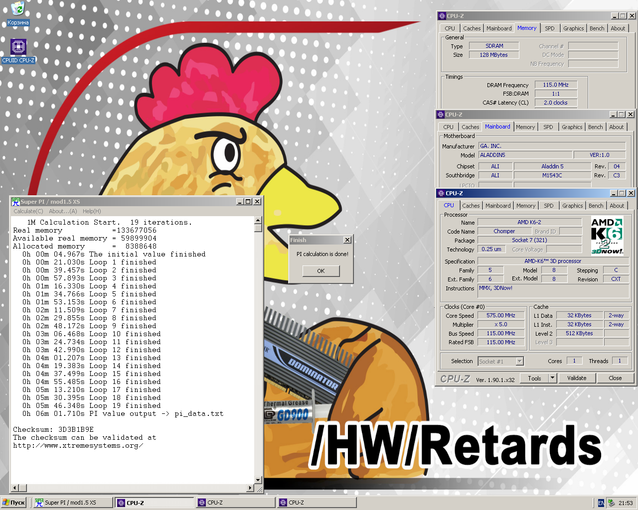Click the DRAM Frequency 115.0 MHz value
This screenshot has height=510, width=638.
556,85
